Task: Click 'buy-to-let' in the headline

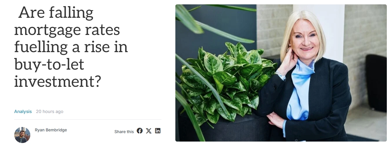Action: (x=49, y=64)
